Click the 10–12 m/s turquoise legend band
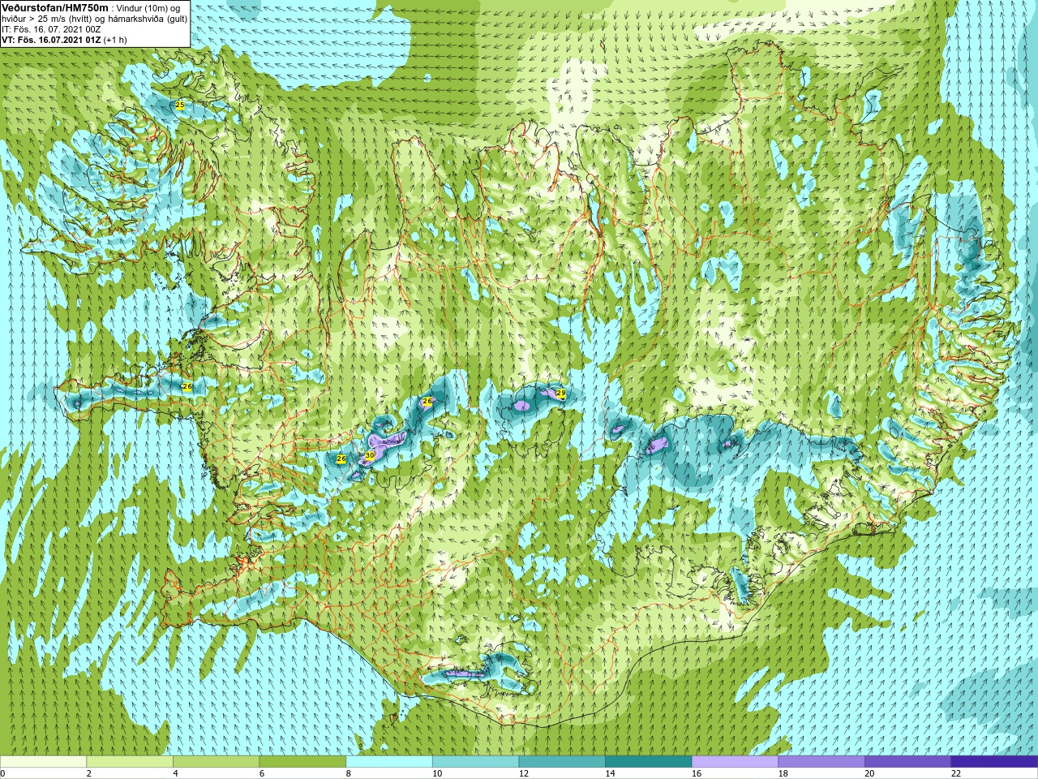1038x779 pixels. pyautogui.click(x=475, y=762)
